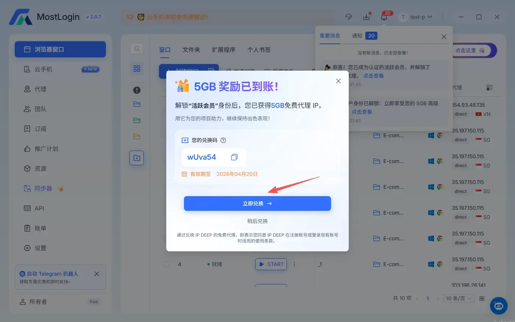Click the next page arrow in pagination
This screenshot has width=515, height=322.
[x=438, y=298]
